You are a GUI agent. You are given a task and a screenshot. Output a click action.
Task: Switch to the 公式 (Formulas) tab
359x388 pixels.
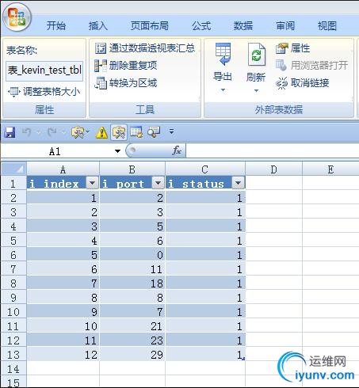coord(201,26)
